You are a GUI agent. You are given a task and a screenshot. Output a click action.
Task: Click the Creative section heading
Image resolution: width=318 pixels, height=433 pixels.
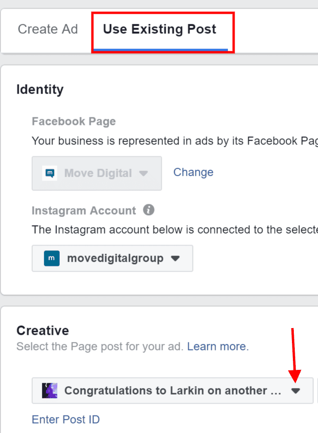point(43,330)
